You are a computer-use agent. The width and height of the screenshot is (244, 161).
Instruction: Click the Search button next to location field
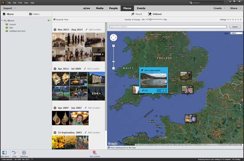[x=235, y=27]
